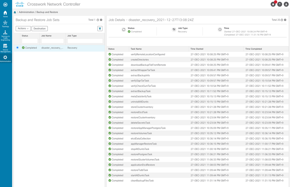Select appManagerRestoreTask row
The width and height of the screenshot is (290, 187).
(197, 144)
